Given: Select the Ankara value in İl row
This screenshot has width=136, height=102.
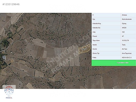Looking at the screenshot, I should (x=124, y=15).
